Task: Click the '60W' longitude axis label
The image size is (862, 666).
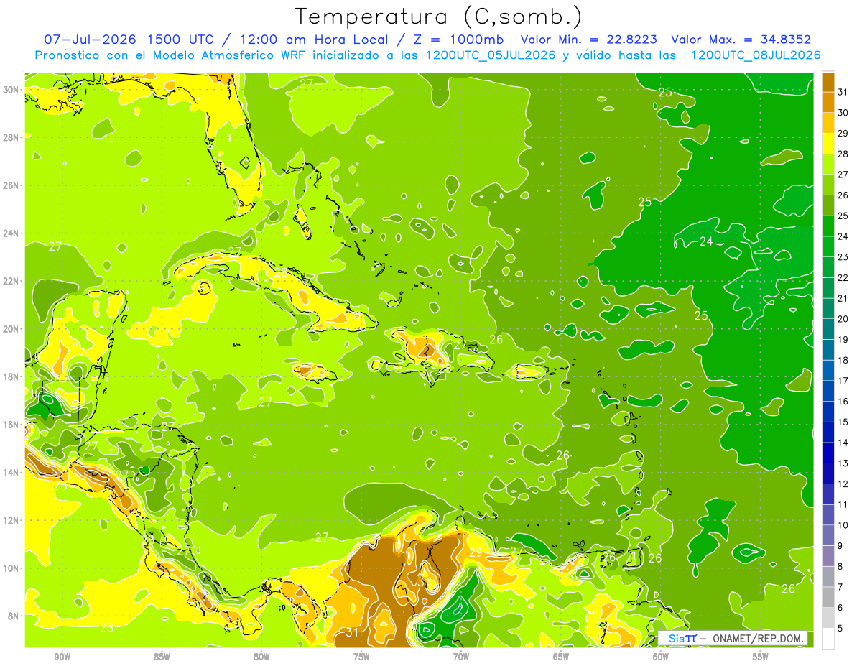Action: [661, 657]
